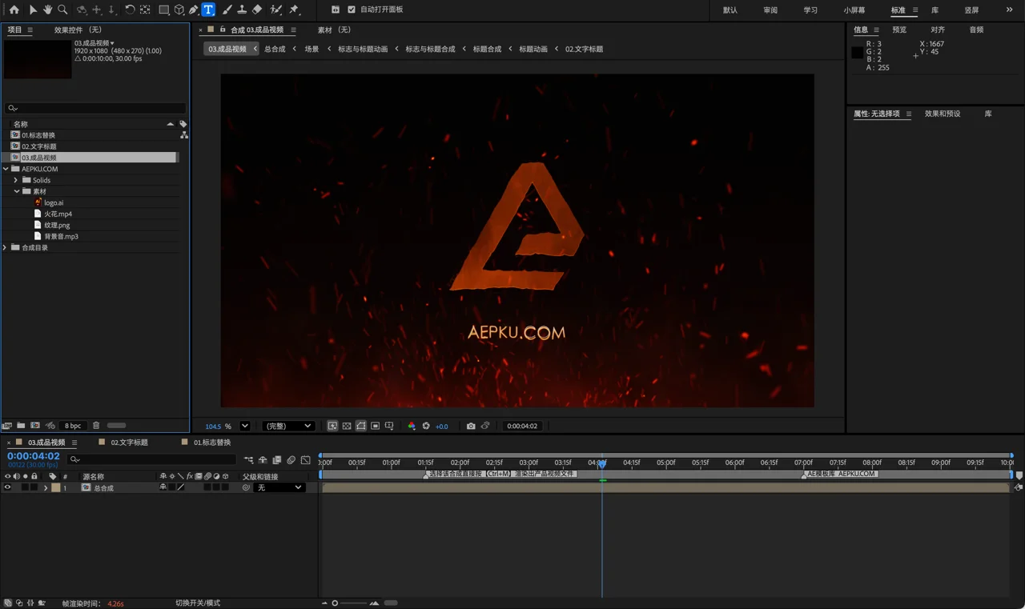1025x609 pixels.
Task: Switch to the 审阅 workspace
Action: [x=770, y=10]
